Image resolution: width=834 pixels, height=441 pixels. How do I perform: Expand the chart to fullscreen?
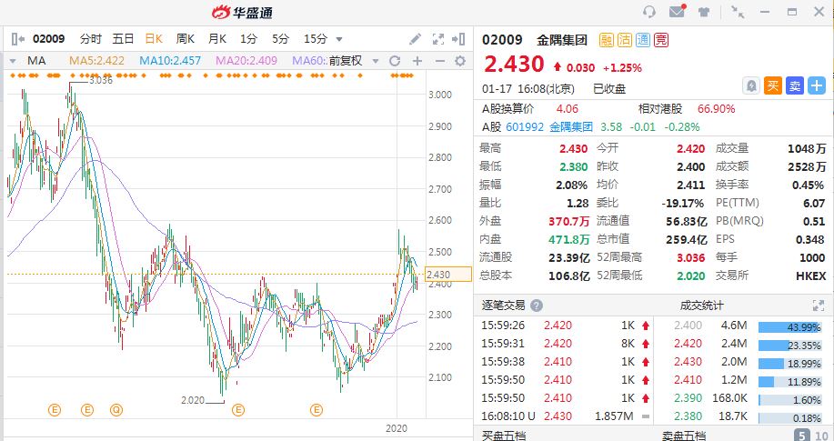click(x=437, y=39)
